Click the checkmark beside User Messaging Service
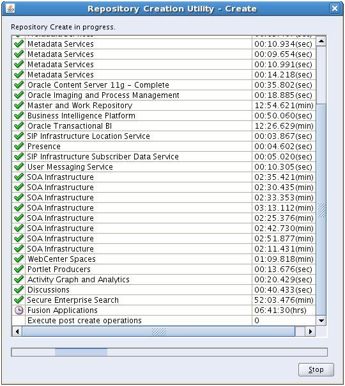This screenshot has height=386, width=345. click(19, 166)
